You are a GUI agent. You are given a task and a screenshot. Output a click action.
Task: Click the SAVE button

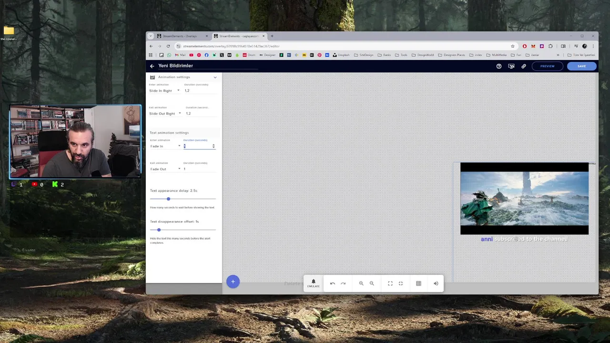[x=581, y=66]
